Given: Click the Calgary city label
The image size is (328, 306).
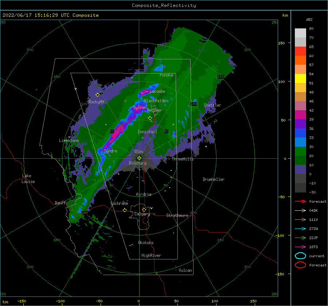Looking at the screenshot, I should click(142, 214).
